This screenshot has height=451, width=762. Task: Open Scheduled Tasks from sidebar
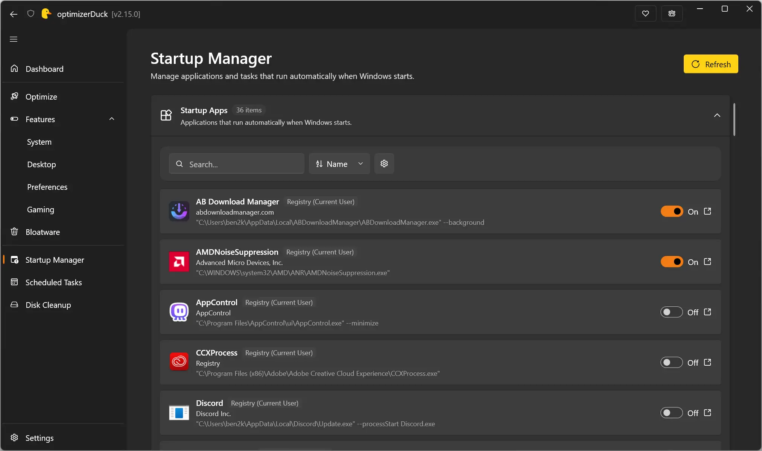tap(63, 282)
